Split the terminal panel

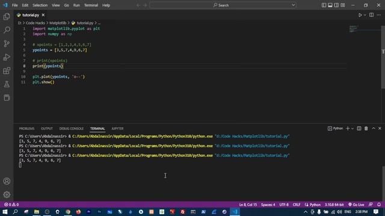359,128
